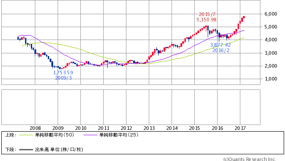
Task: Click the 2016/2 low label 3,877.42
Action: [x=221, y=45]
